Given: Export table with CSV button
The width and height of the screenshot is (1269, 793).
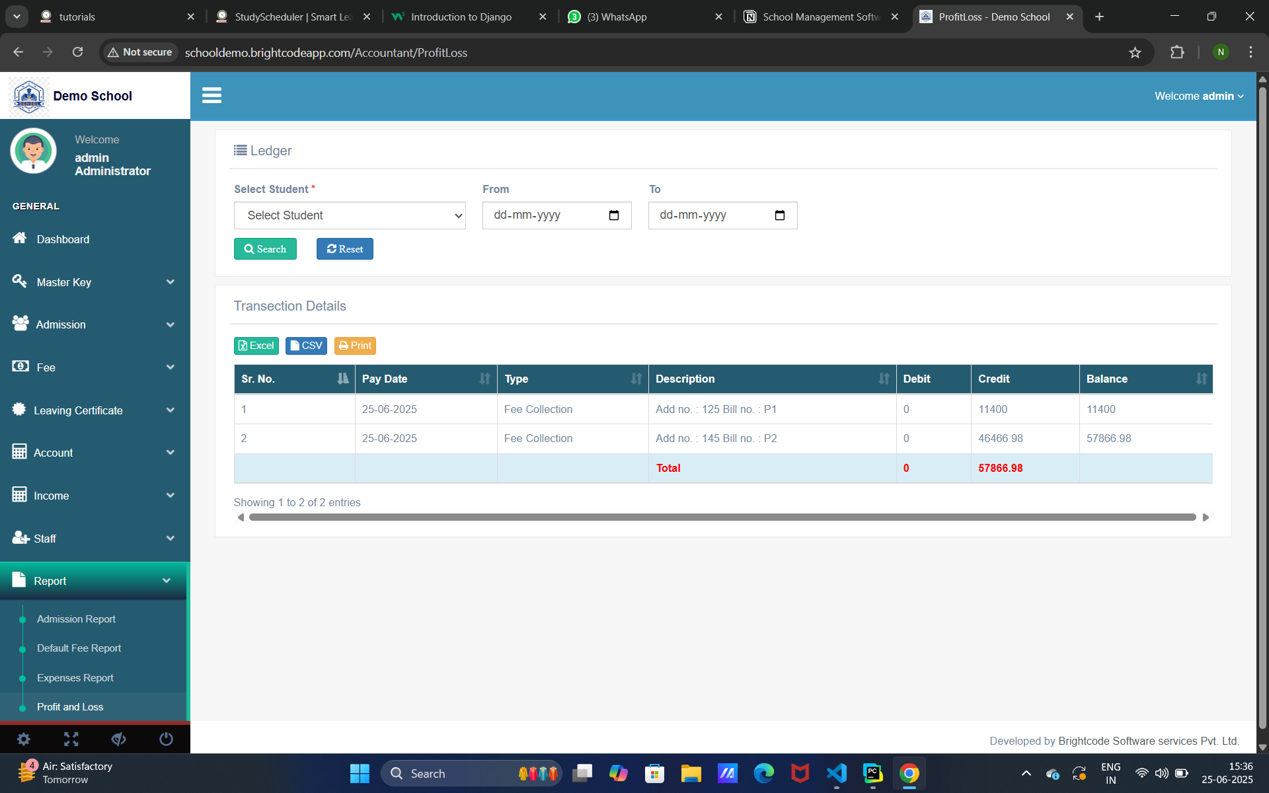Looking at the screenshot, I should tap(306, 346).
